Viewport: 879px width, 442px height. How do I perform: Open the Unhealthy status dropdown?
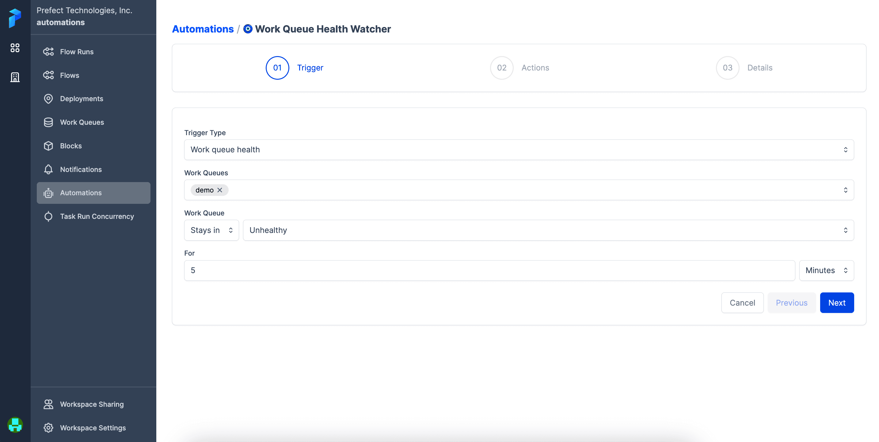(x=548, y=231)
